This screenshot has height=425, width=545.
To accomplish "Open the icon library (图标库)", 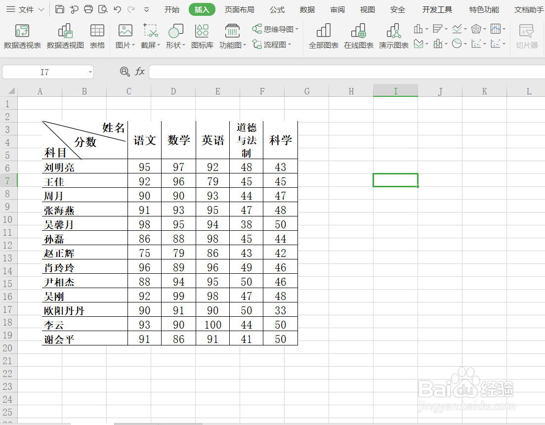I will coord(202,36).
